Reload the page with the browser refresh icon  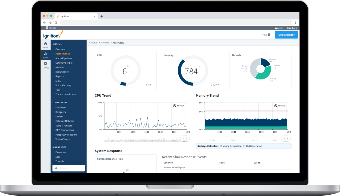56,23
